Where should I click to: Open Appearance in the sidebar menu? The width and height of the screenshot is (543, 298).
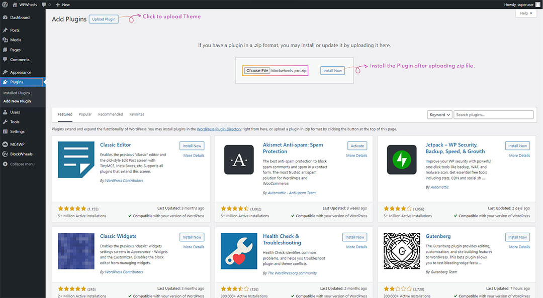tap(21, 72)
